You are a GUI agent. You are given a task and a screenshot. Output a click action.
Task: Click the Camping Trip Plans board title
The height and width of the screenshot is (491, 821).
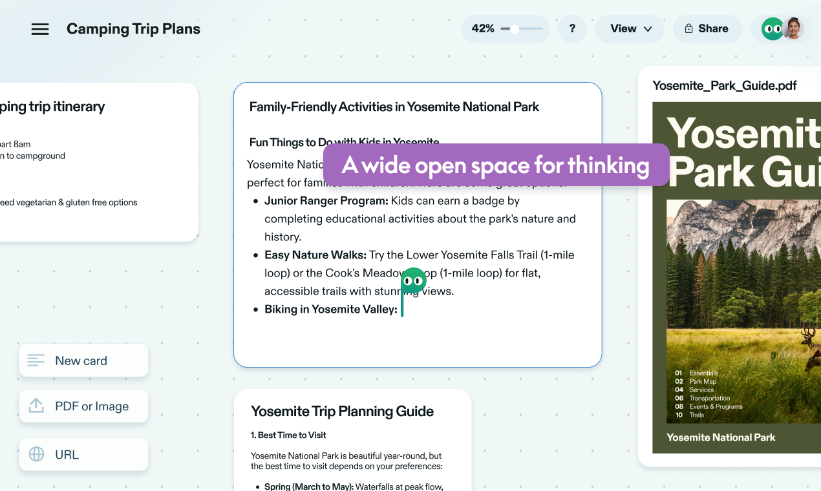point(133,29)
